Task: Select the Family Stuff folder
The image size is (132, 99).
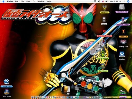Action: 123,42
